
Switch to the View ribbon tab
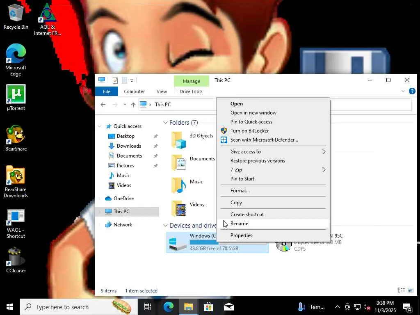(x=162, y=91)
